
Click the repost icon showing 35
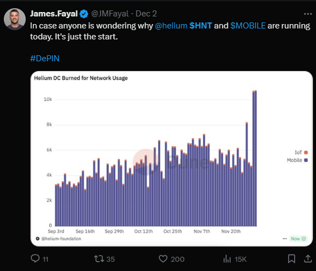[x=99, y=259]
